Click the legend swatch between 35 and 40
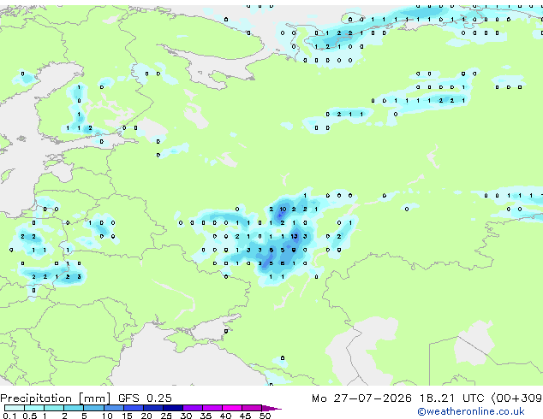Viewport: 543px width, 419px height. [212, 408]
